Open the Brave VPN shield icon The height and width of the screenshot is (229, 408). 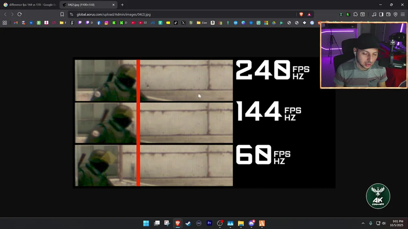396,14
